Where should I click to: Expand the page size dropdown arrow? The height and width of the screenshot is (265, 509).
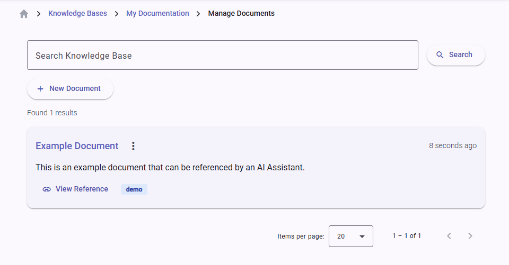(362, 236)
